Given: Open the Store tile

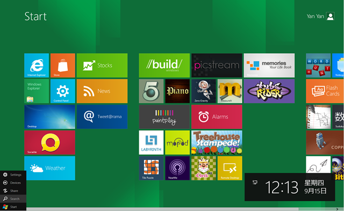Looking at the screenshot, I should 63,65.
